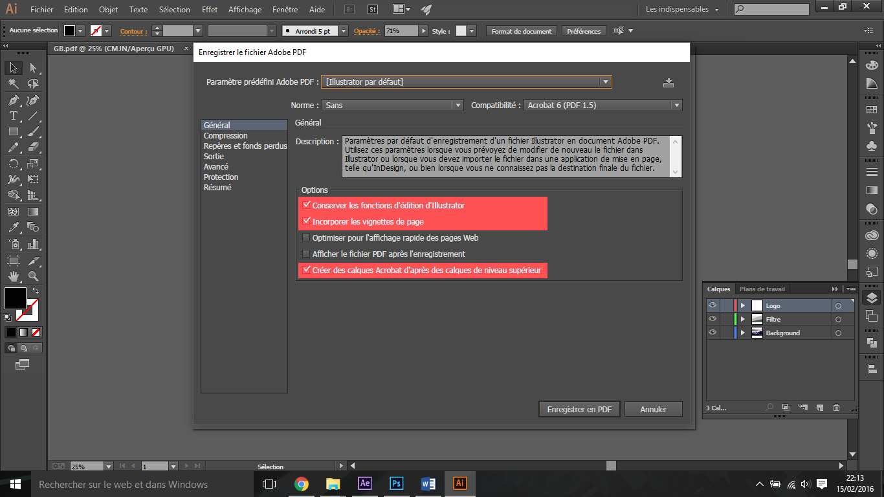This screenshot has height=497, width=884.
Task: Check Afficher le fichier PDF après l'enregistrement
Action: (x=307, y=254)
